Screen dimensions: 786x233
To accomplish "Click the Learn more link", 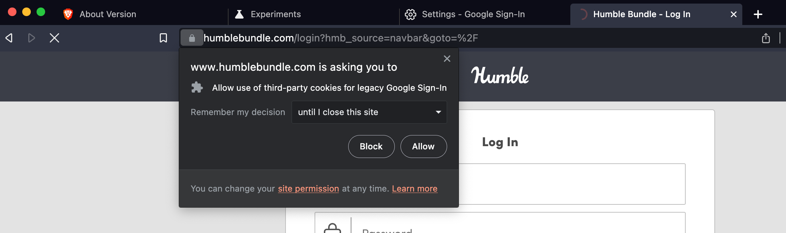I will tap(414, 188).
